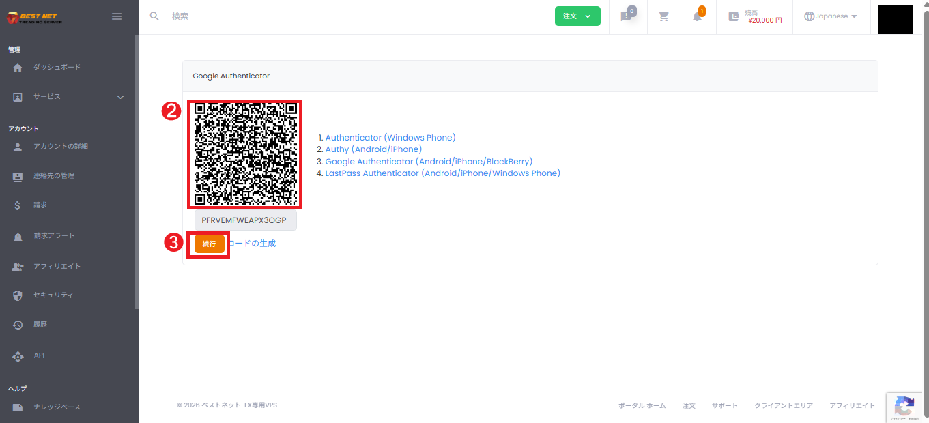
Task: Open the Authy (Android/iPhone) link
Action: [373, 149]
